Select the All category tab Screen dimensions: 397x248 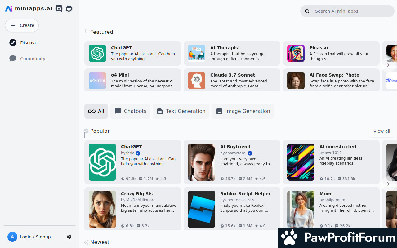point(96,111)
